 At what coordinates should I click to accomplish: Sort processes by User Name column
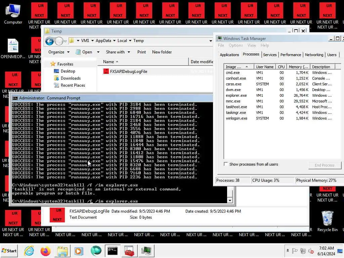pyautogui.click(x=265, y=67)
